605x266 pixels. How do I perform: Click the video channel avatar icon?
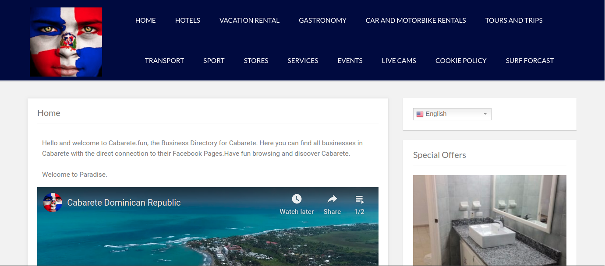pos(53,203)
